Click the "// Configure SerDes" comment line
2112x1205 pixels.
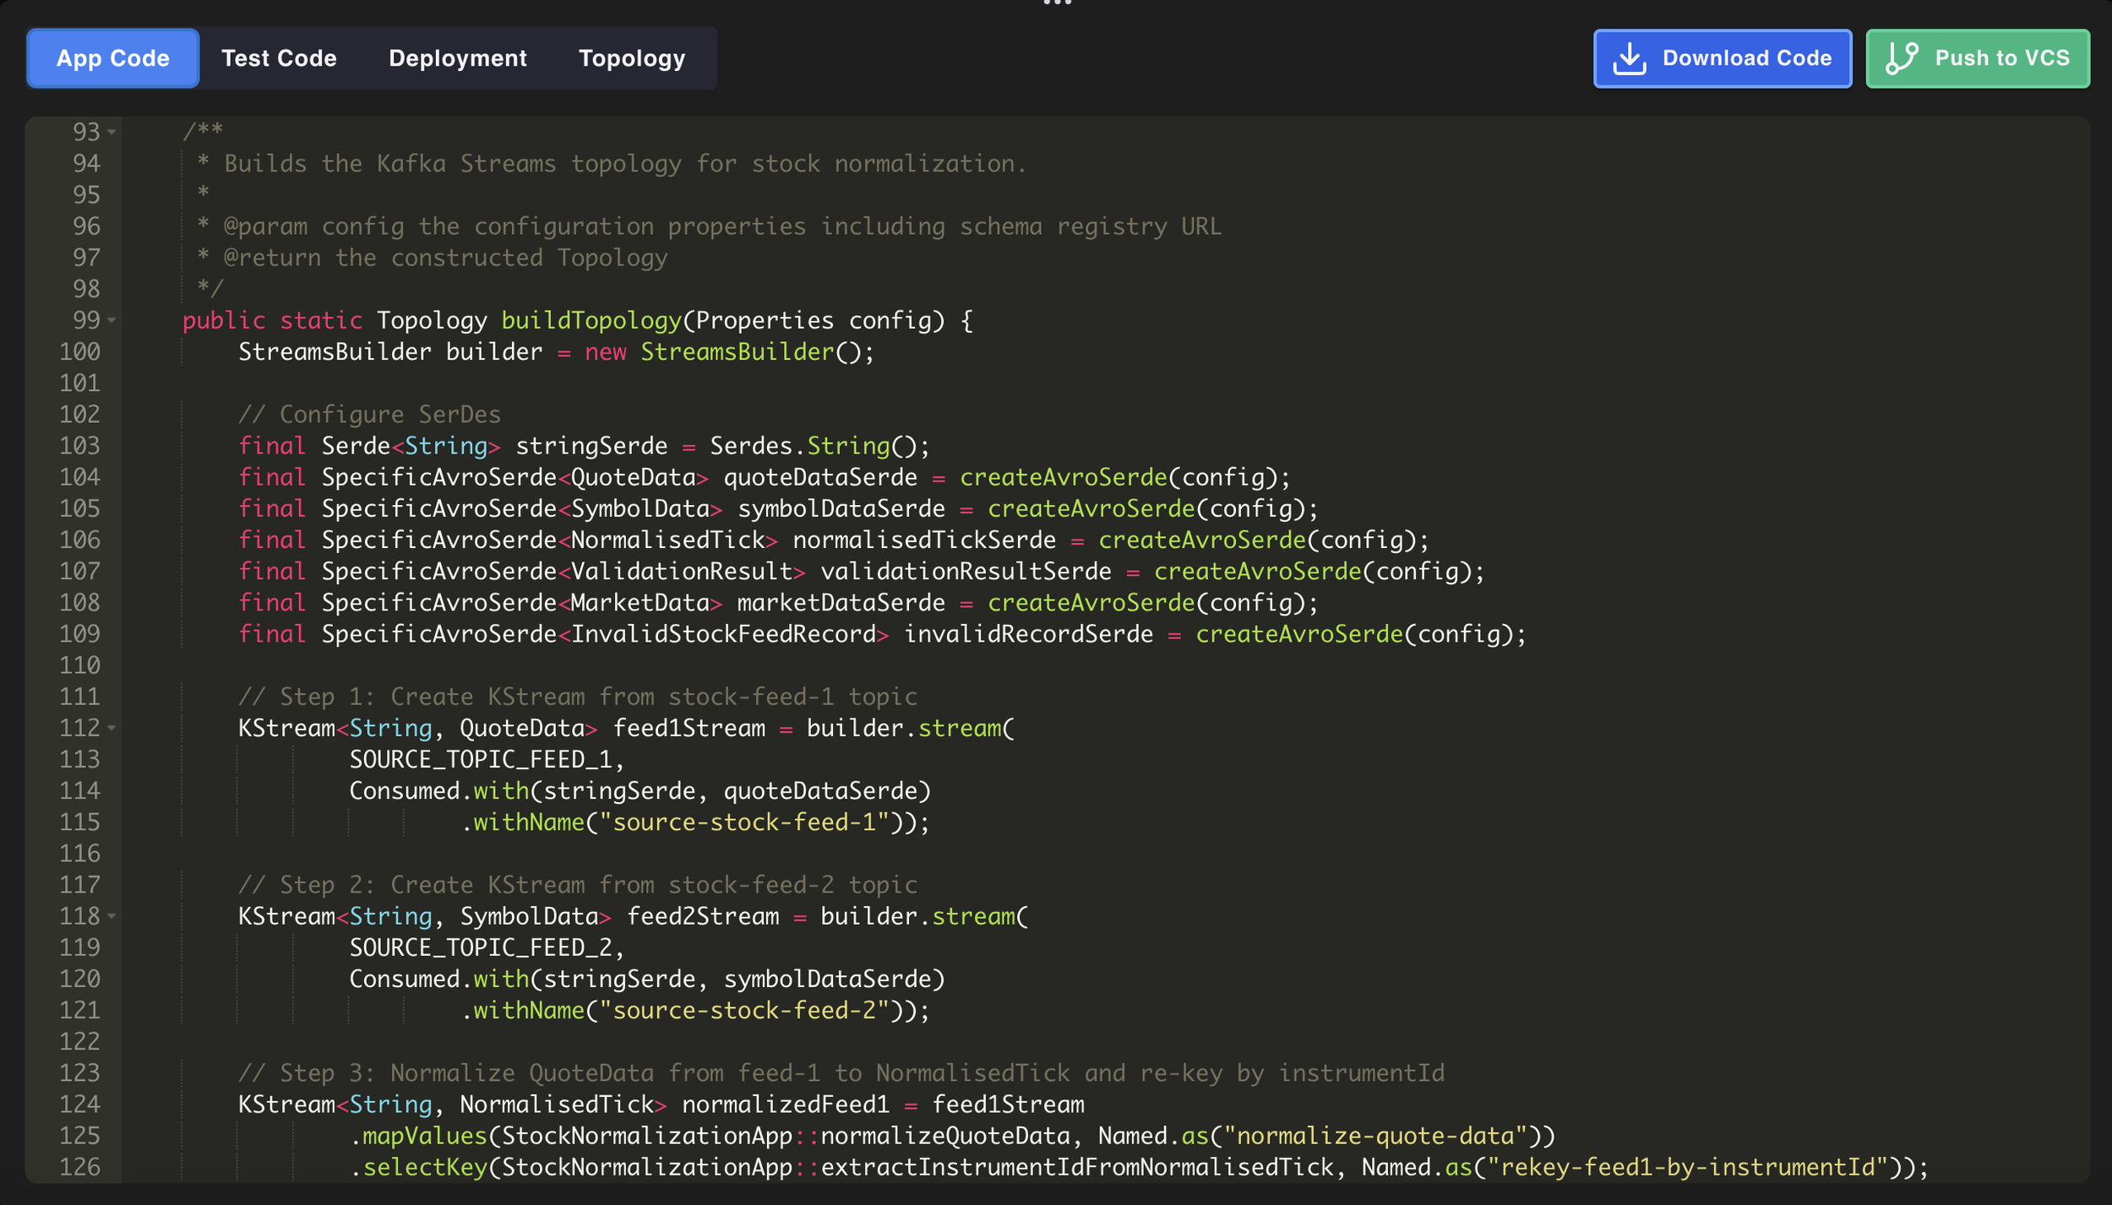(x=369, y=415)
